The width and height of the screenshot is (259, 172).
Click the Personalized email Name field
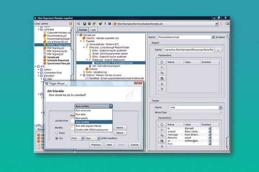click(189, 37)
